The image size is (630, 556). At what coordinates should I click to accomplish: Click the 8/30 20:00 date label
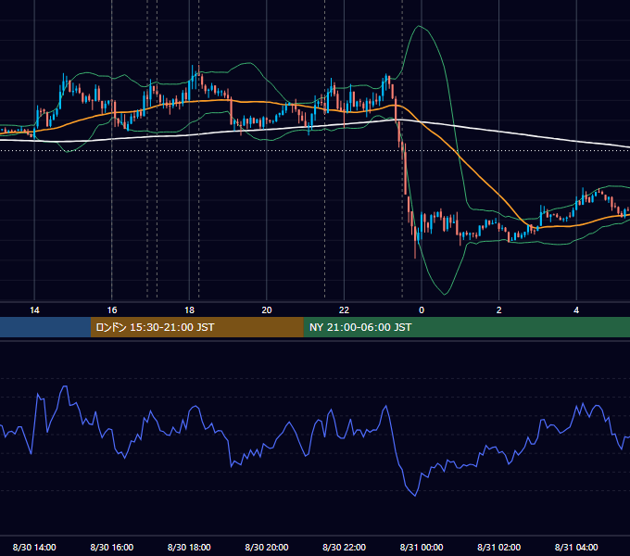(267, 547)
